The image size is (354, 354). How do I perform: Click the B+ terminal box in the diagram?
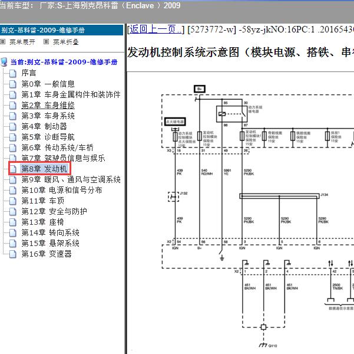[x=200, y=89]
